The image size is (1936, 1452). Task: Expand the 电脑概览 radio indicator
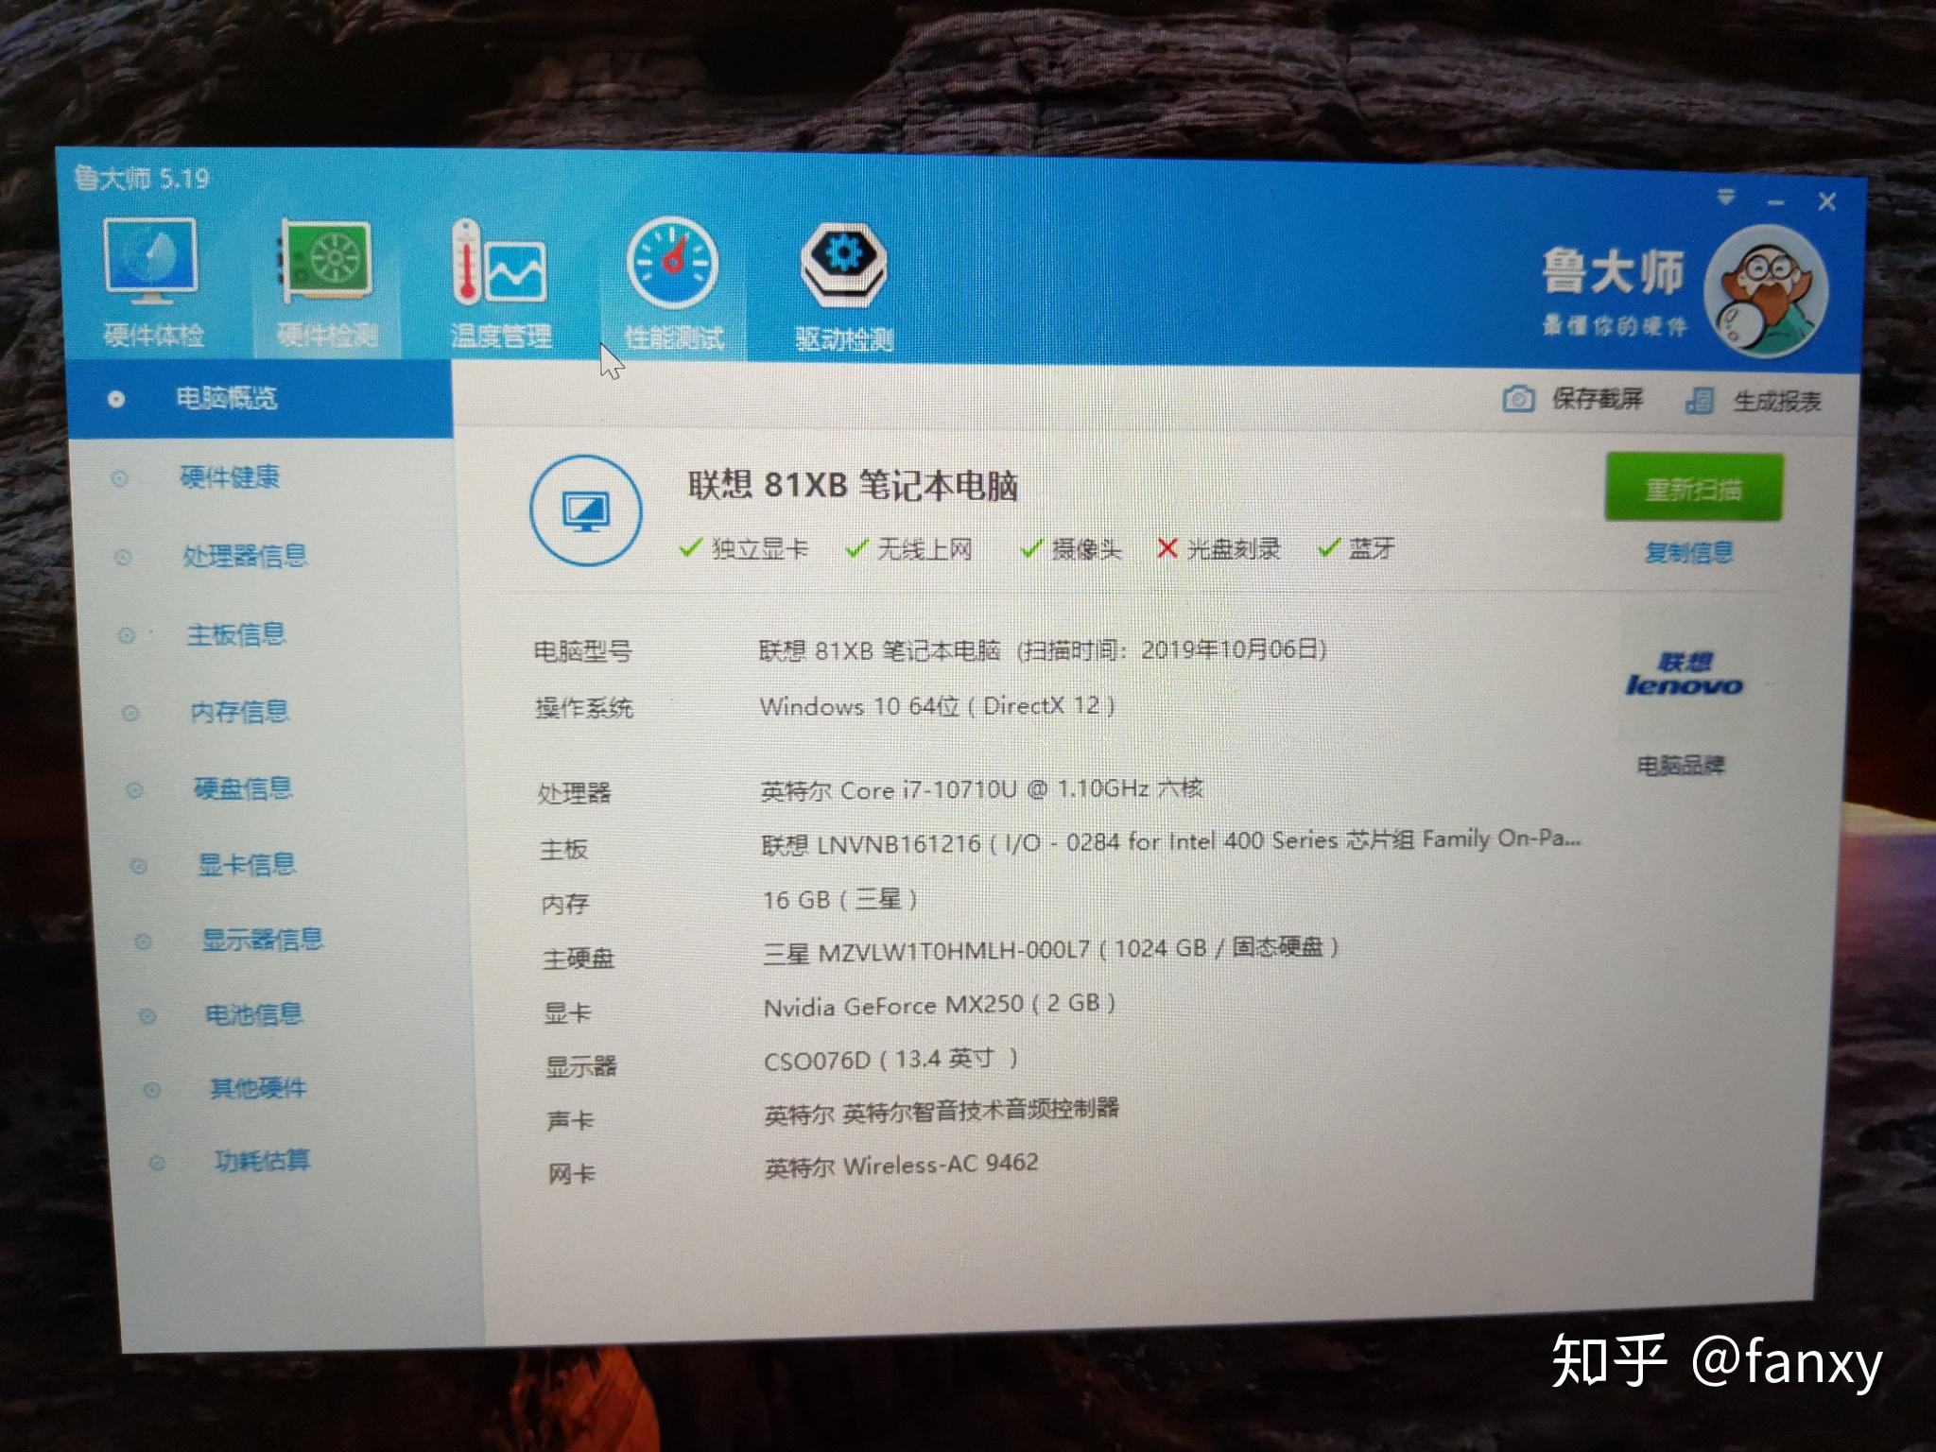point(113,399)
